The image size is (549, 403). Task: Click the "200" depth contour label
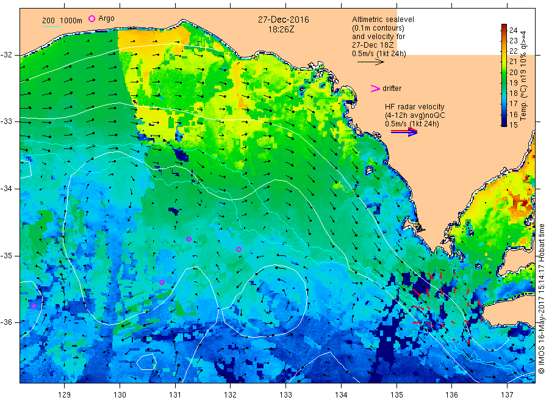(x=48, y=20)
